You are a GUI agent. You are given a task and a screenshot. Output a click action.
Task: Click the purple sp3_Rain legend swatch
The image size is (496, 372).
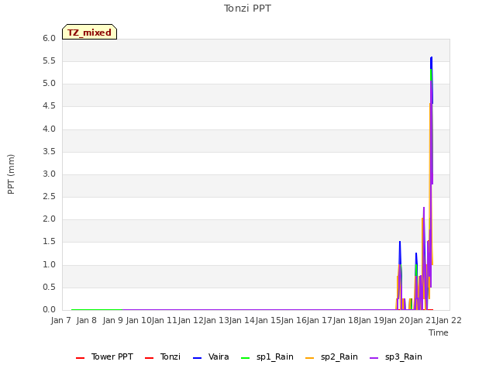point(374,358)
